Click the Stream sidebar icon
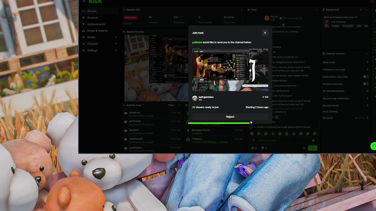The width and height of the screenshot is (376, 211). pos(84,11)
